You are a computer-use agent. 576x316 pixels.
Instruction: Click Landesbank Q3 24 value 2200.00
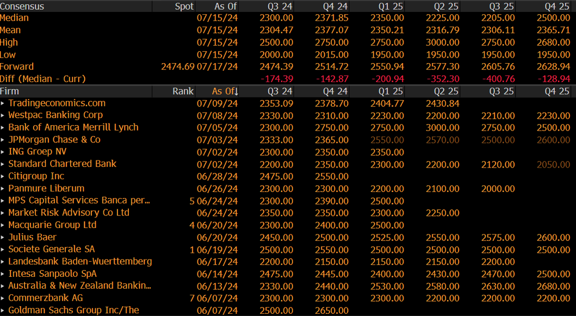pyautogui.click(x=276, y=262)
